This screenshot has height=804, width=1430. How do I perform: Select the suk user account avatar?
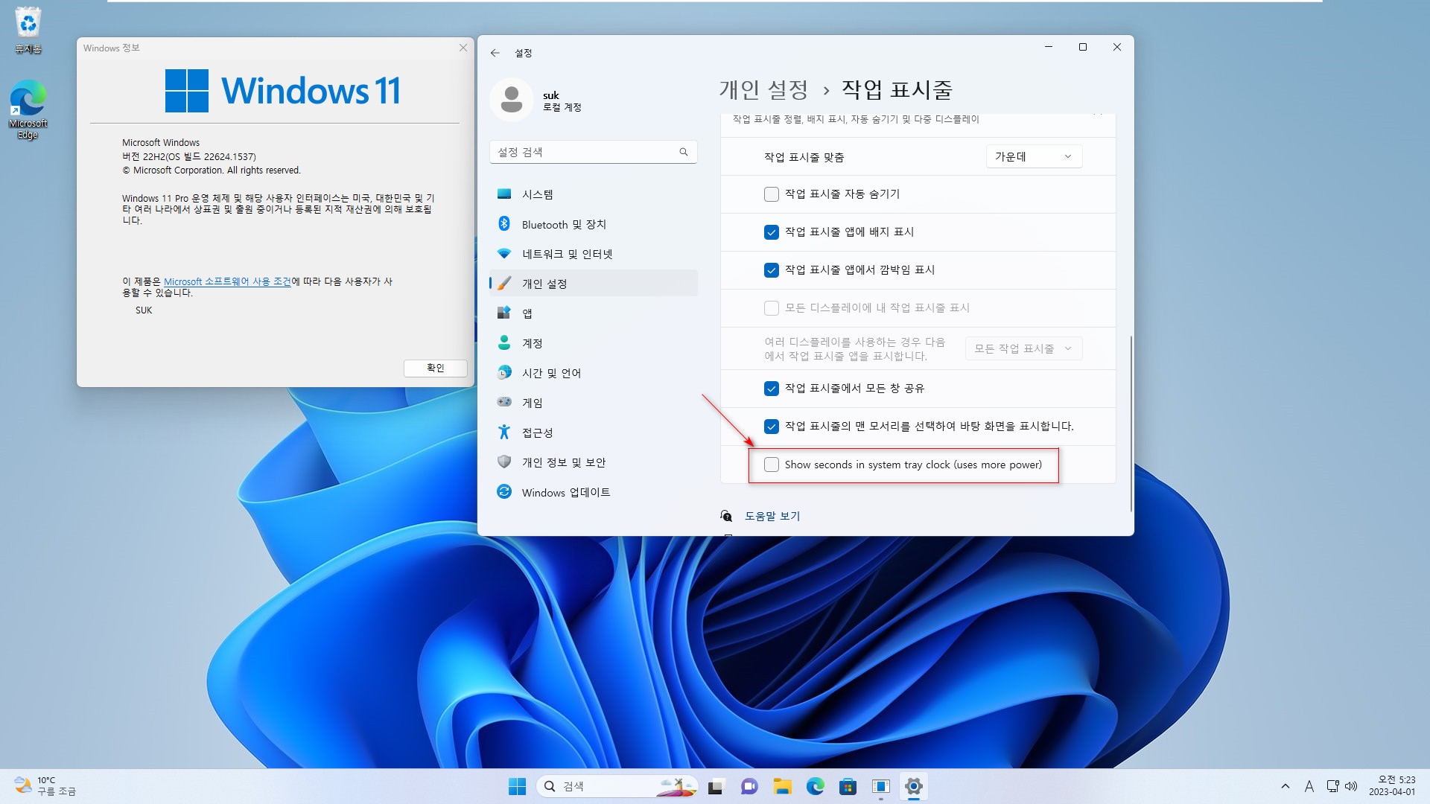(x=512, y=100)
